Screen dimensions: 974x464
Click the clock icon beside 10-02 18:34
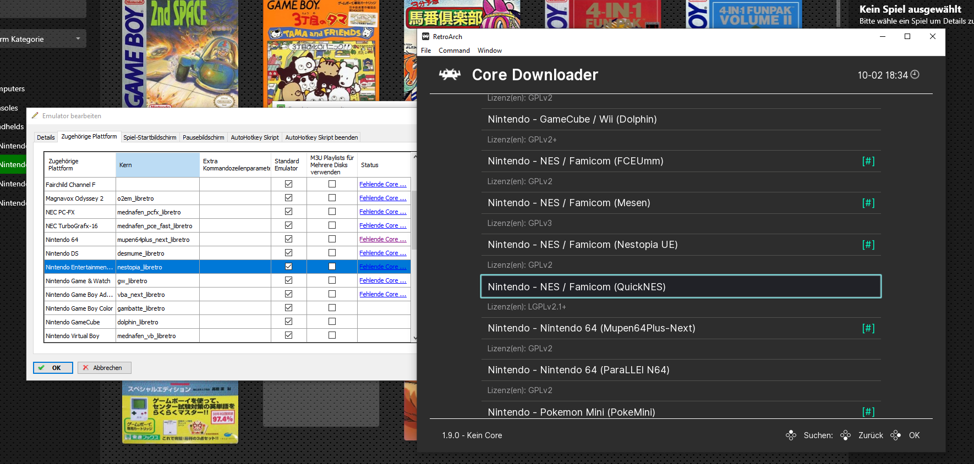(915, 74)
